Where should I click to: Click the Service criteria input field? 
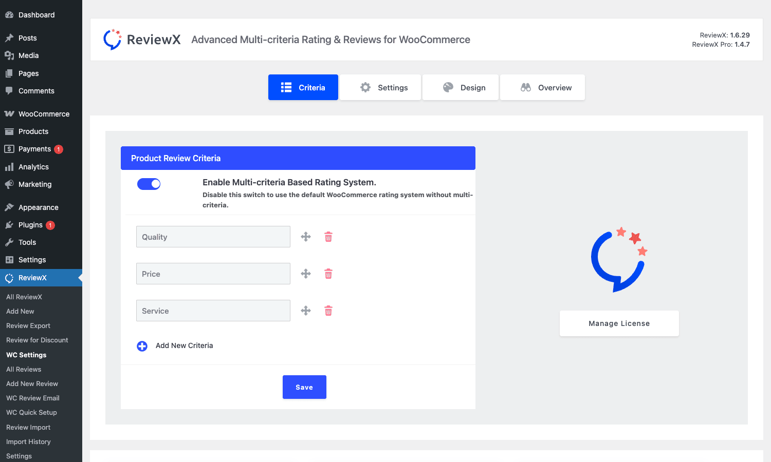[x=213, y=311]
